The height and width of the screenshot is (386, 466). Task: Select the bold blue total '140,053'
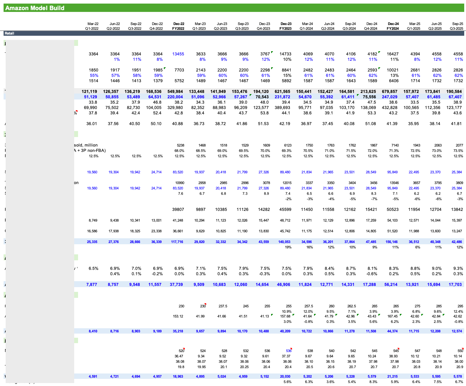click(x=284, y=242)
